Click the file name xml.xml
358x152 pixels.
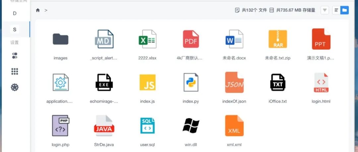tap(234, 145)
